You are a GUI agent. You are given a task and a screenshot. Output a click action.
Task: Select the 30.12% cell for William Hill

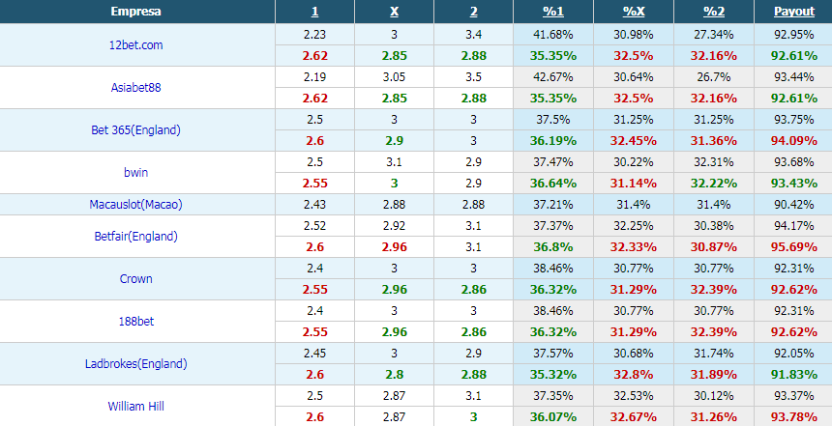point(714,395)
